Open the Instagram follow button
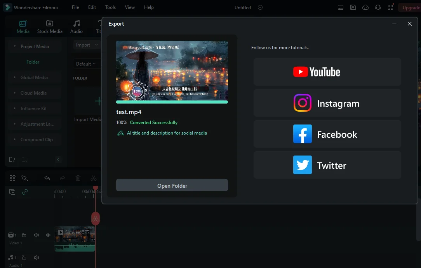The image size is (421, 268). coord(327,103)
